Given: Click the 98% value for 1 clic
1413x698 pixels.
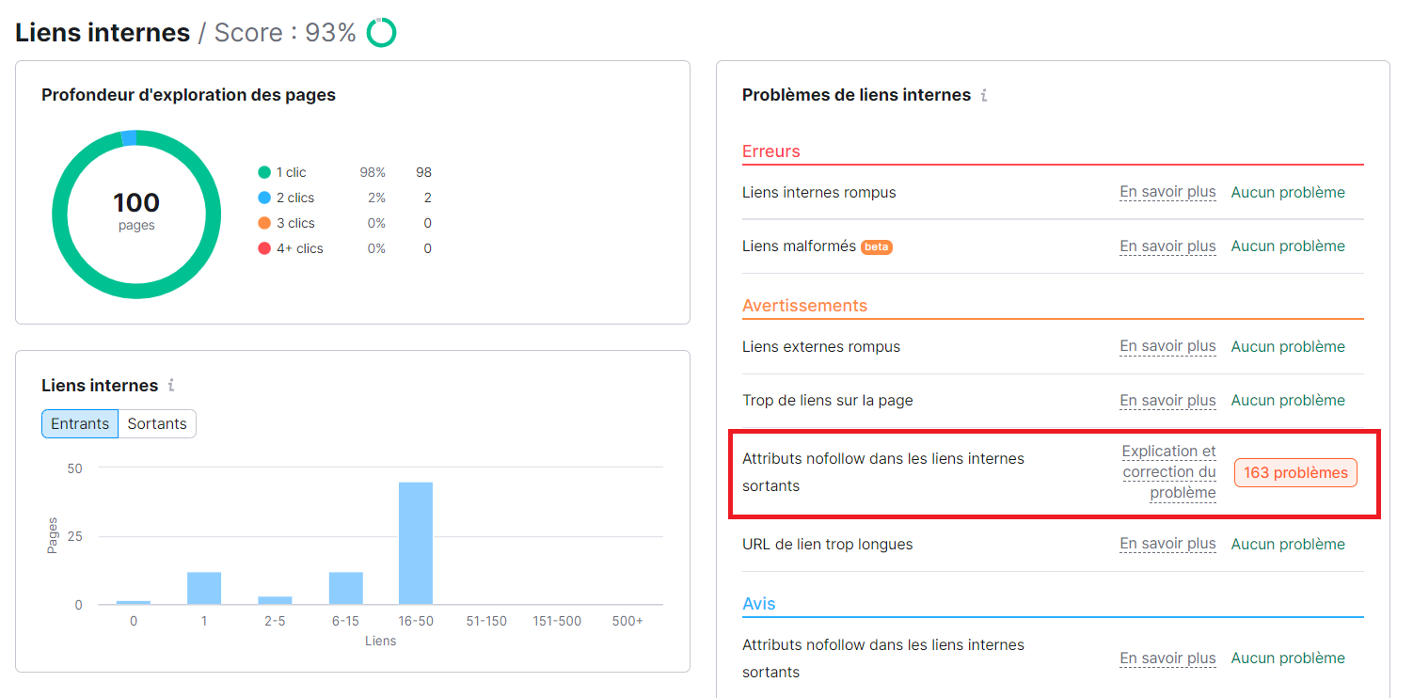Looking at the screenshot, I should pyautogui.click(x=373, y=172).
